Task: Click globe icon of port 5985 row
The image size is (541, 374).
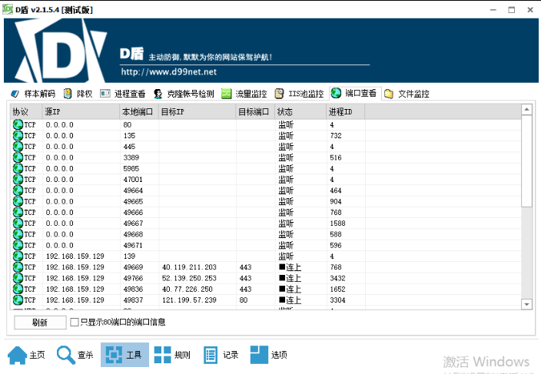Action: pos(18,168)
